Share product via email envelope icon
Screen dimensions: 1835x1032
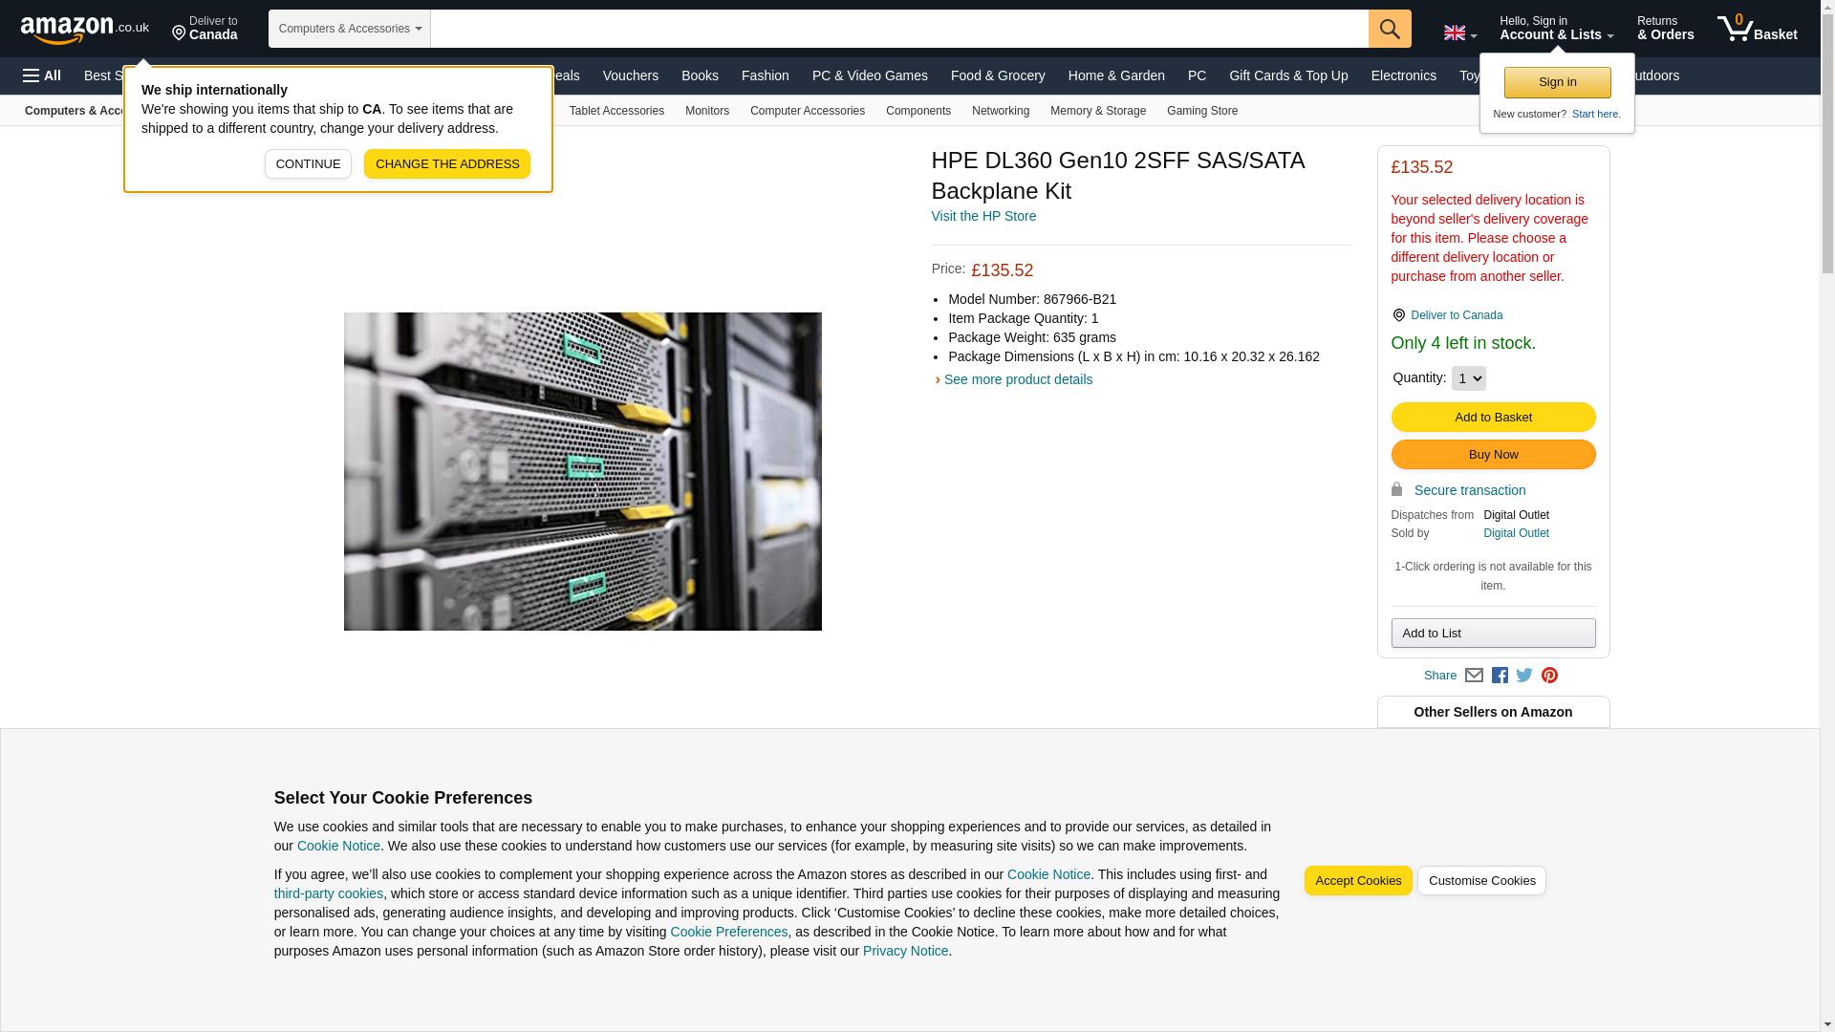coord(1474,676)
